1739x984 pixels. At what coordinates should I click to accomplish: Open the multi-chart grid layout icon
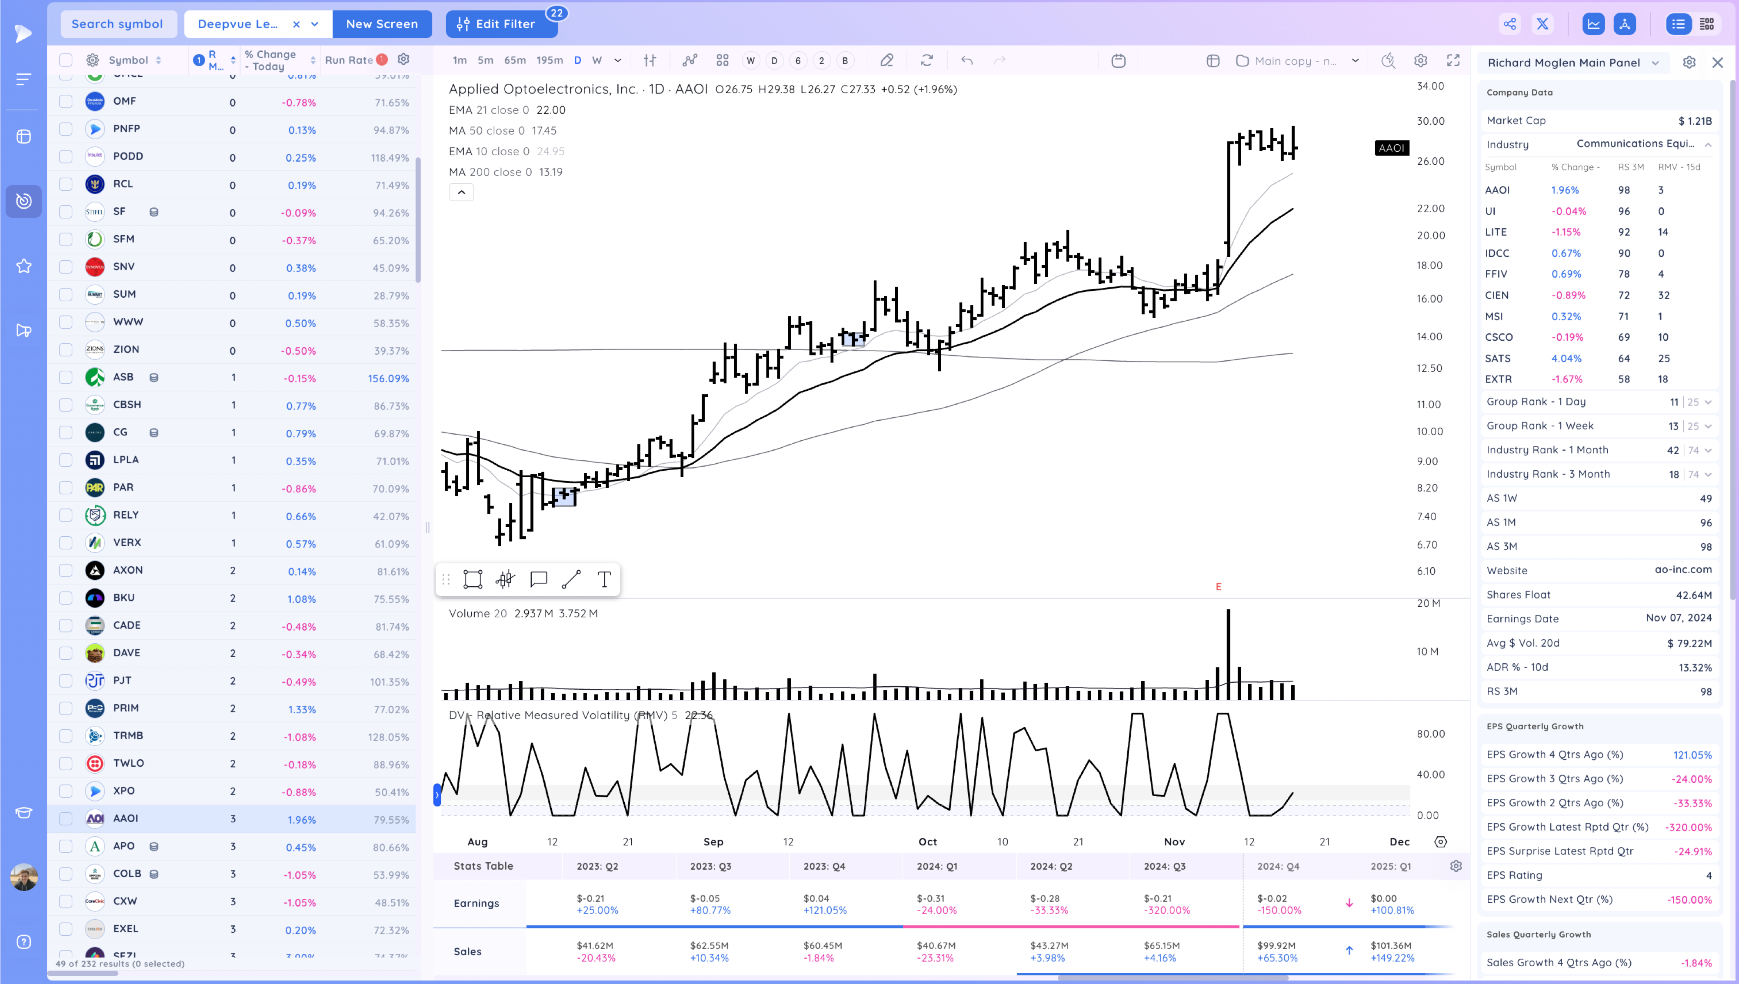point(723,61)
